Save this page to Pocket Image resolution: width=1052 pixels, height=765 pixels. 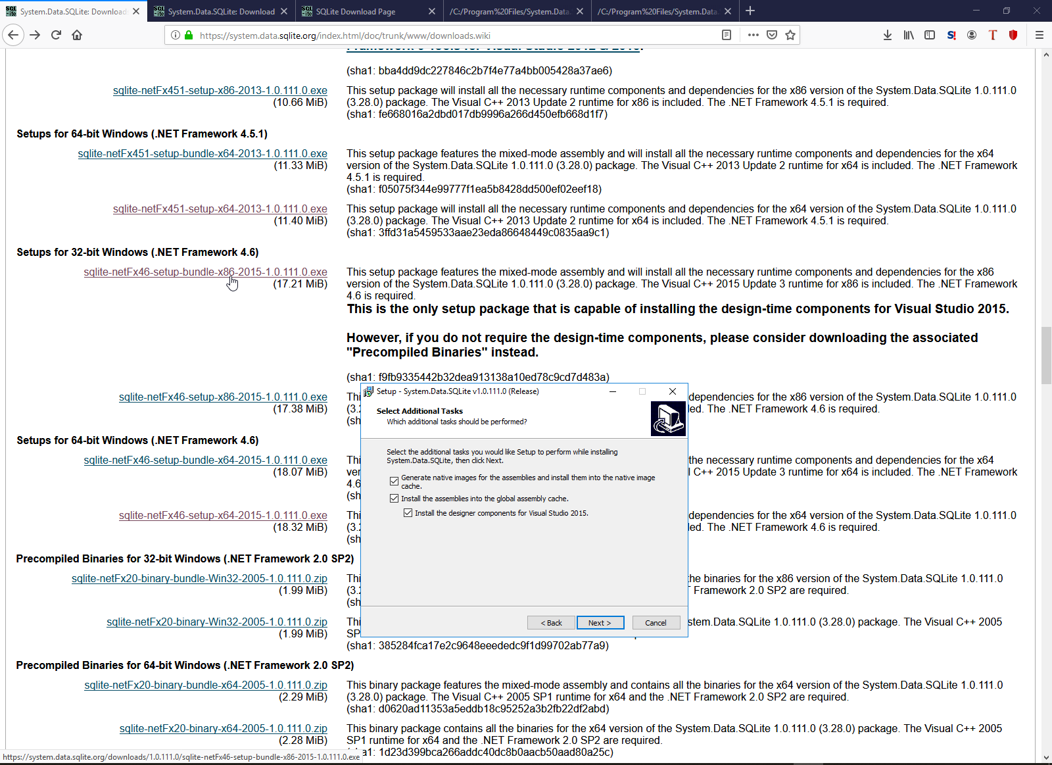pos(772,35)
